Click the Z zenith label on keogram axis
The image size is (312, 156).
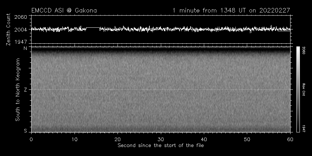[x=25, y=90]
